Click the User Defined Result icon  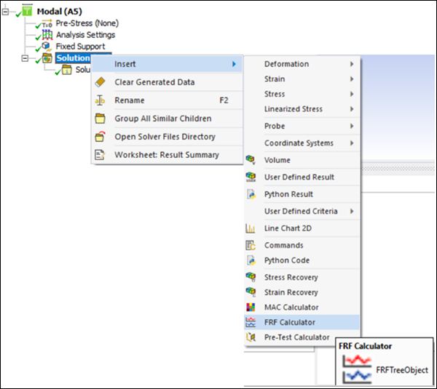251,177
